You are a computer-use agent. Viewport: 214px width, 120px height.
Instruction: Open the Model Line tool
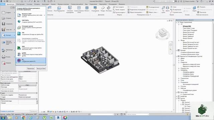tap(119, 10)
